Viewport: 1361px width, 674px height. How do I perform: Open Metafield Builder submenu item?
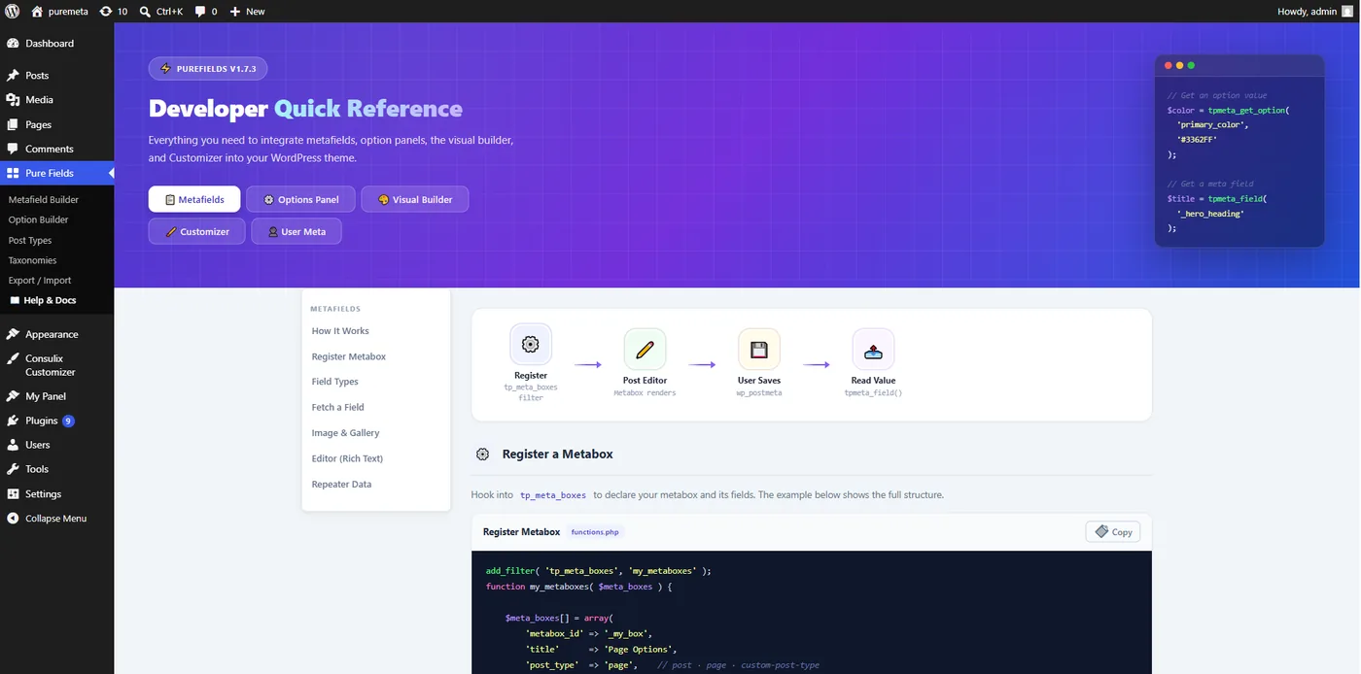44,200
